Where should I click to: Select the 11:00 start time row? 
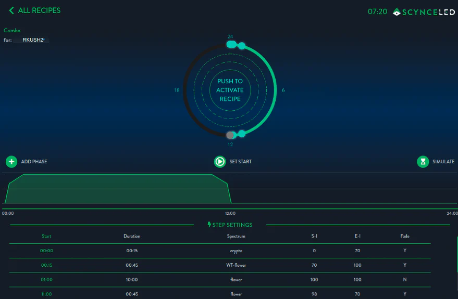47,294
